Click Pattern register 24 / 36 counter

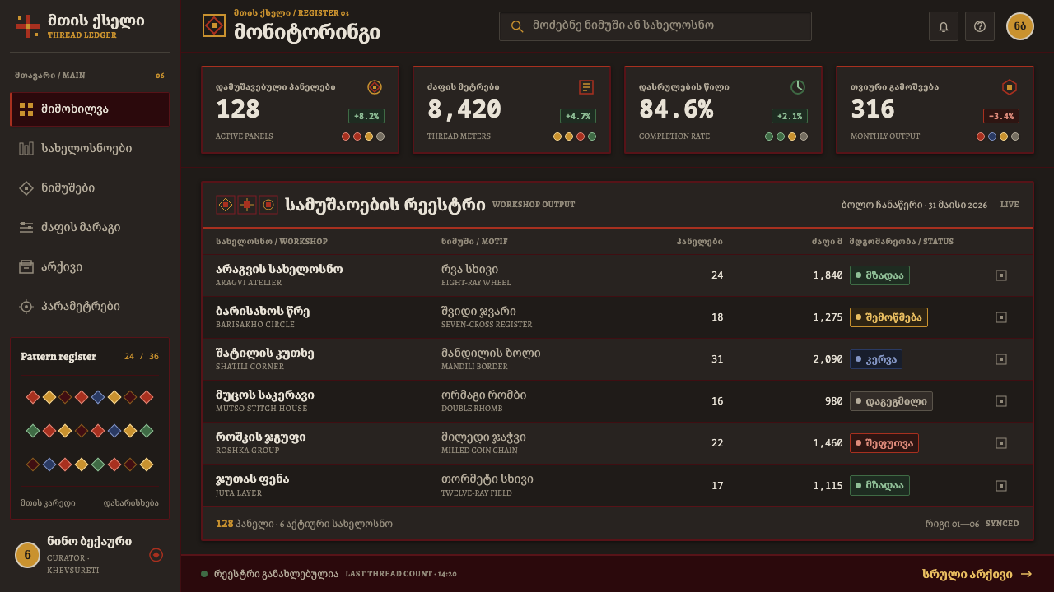coord(142,357)
